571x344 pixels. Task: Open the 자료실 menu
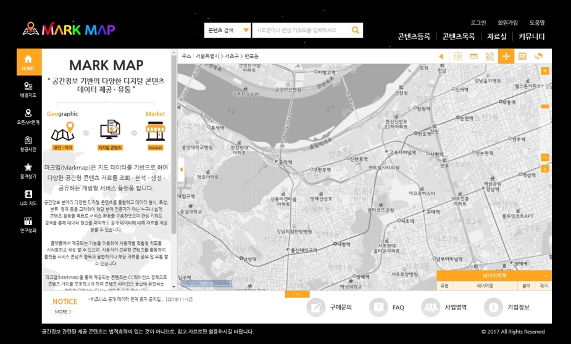pos(497,36)
